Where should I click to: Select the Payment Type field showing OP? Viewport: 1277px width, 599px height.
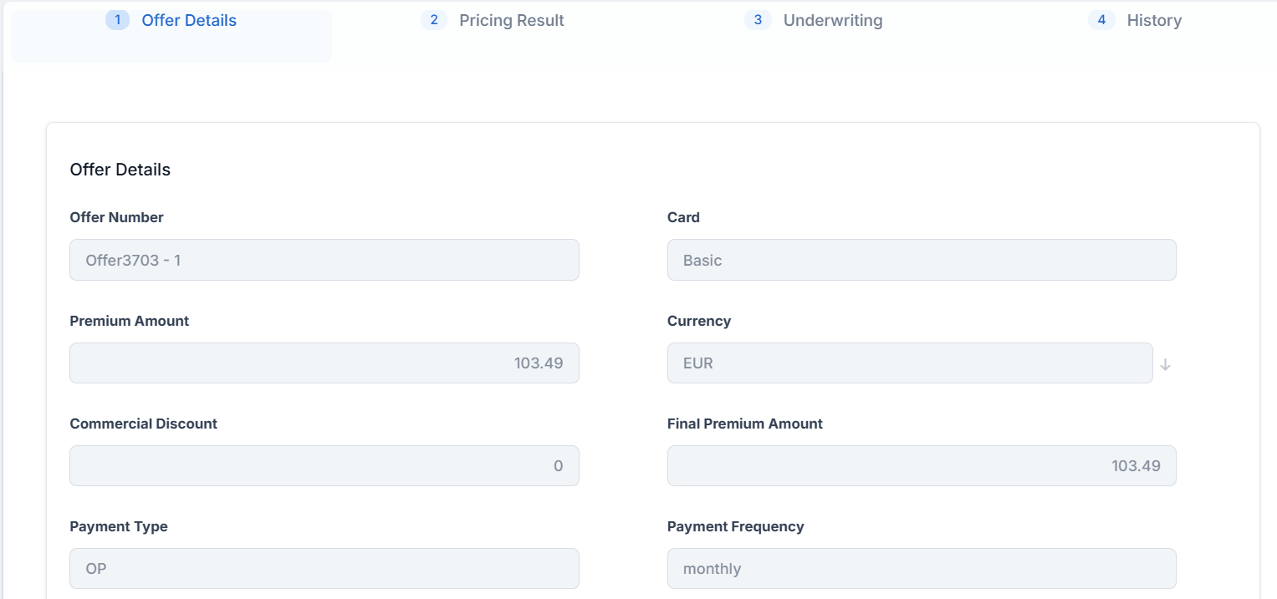(x=324, y=569)
